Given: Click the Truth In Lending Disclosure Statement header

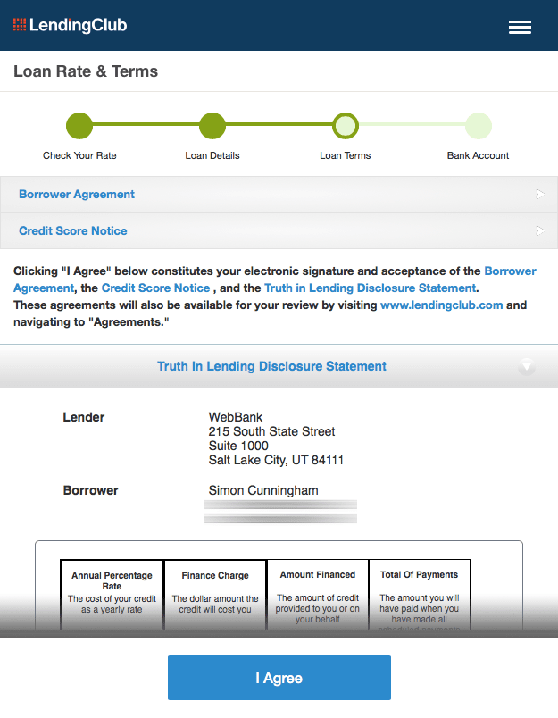Looking at the screenshot, I should click(x=279, y=366).
